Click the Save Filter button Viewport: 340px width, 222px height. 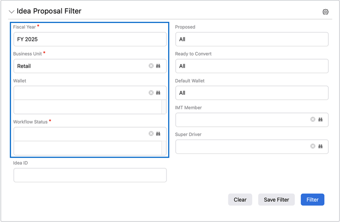click(x=276, y=199)
